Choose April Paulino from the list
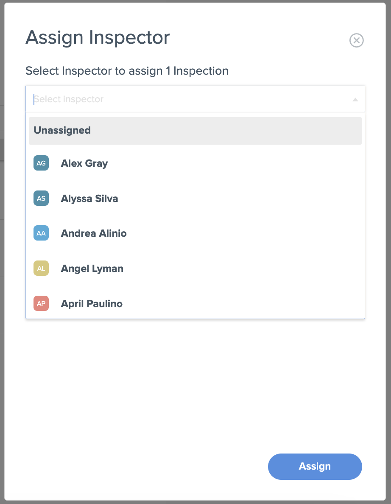The image size is (391, 504). pyautogui.click(x=92, y=303)
